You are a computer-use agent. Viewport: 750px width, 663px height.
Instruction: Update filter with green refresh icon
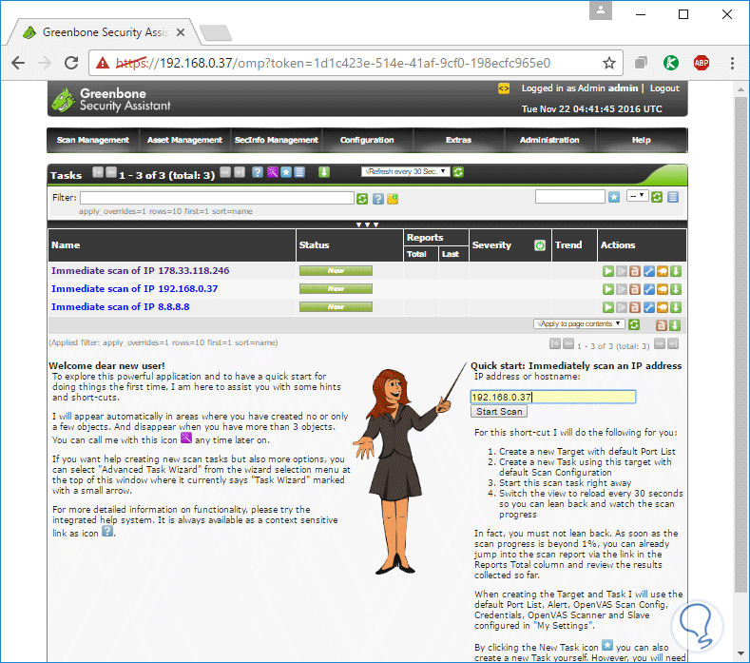coord(362,199)
